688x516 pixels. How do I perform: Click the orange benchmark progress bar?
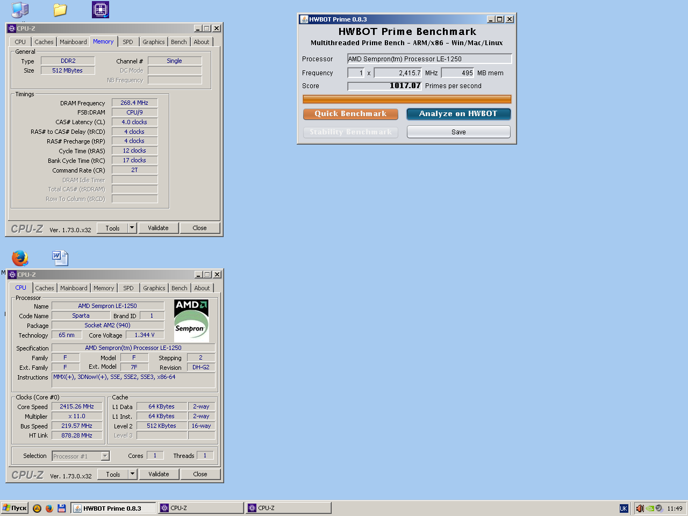[x=407, y=99]
